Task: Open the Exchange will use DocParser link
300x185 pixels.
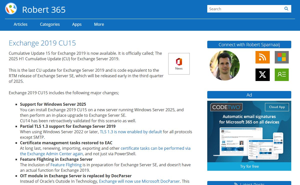Action: pos(139,181)
